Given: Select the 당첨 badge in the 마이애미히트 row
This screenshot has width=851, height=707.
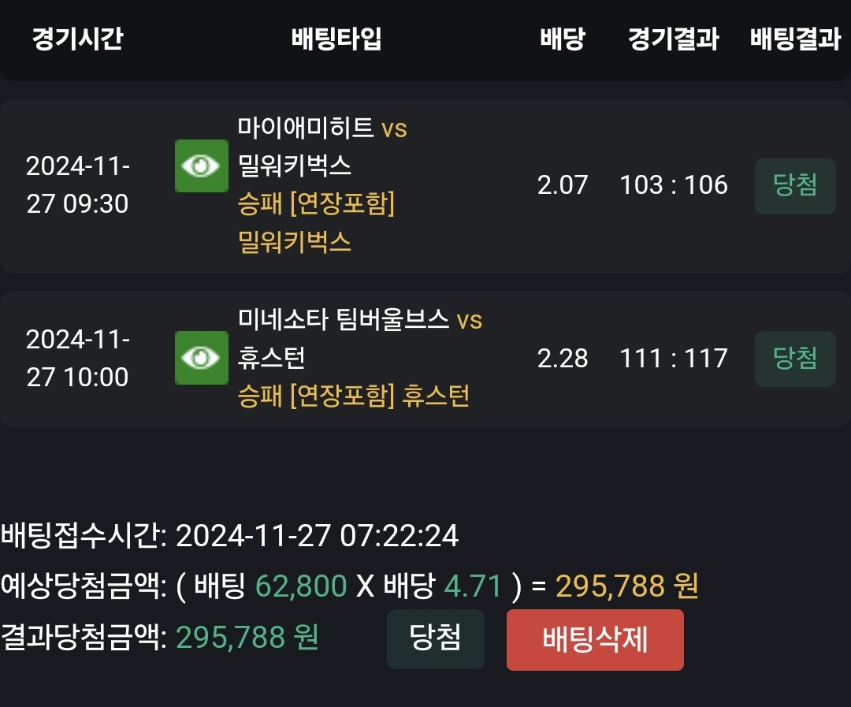Looking at the screenshot, I should click(x=795, y=186).
